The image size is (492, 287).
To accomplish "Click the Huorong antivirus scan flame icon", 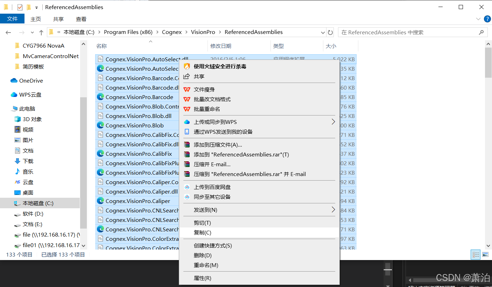I will pos(187,66).
